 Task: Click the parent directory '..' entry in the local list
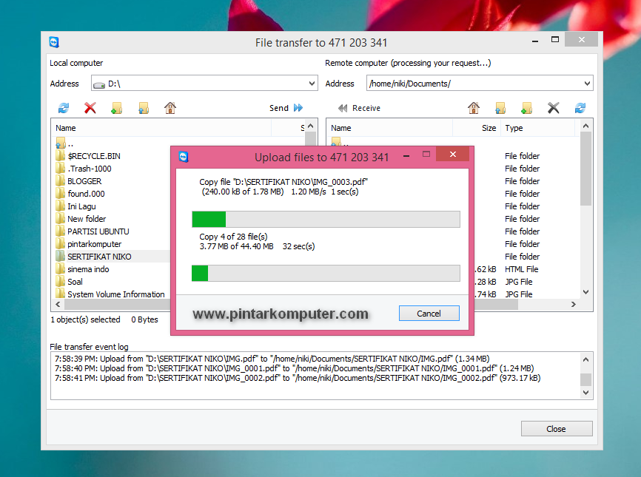pos(64,143)
